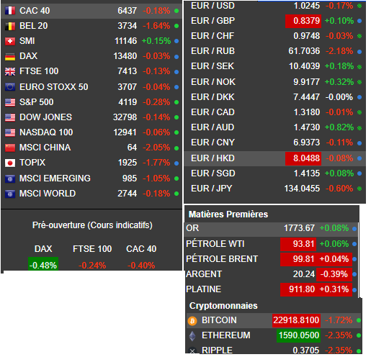Select the Pré-ouverture (Cours indicatifs) header
Viewport: 371px width, 357px height.
92,225
